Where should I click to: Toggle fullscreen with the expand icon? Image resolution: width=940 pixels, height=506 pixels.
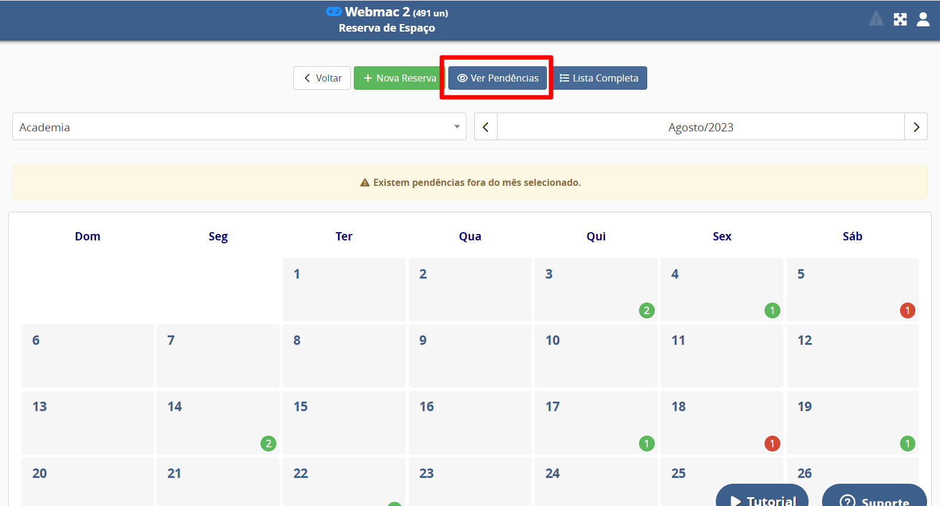900,19
